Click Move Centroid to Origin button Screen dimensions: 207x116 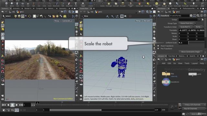[191, 52]
